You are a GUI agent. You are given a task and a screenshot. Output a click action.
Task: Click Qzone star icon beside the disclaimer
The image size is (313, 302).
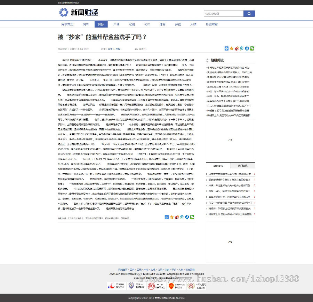(172, 217)
